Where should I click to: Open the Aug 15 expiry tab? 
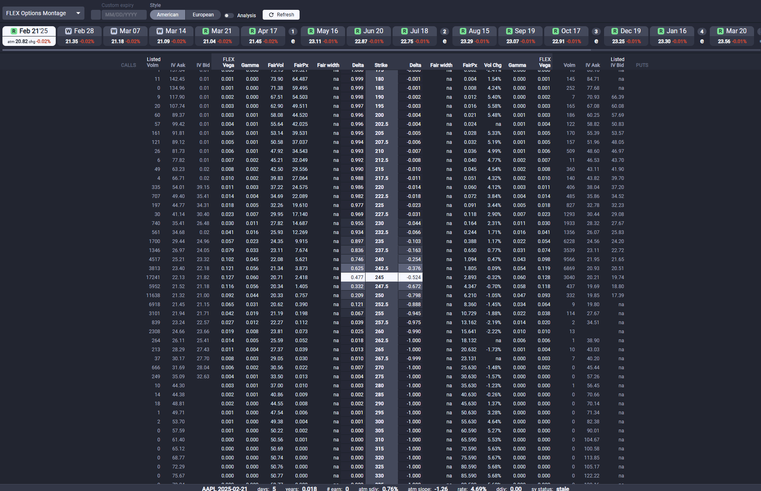coord(475,36)
